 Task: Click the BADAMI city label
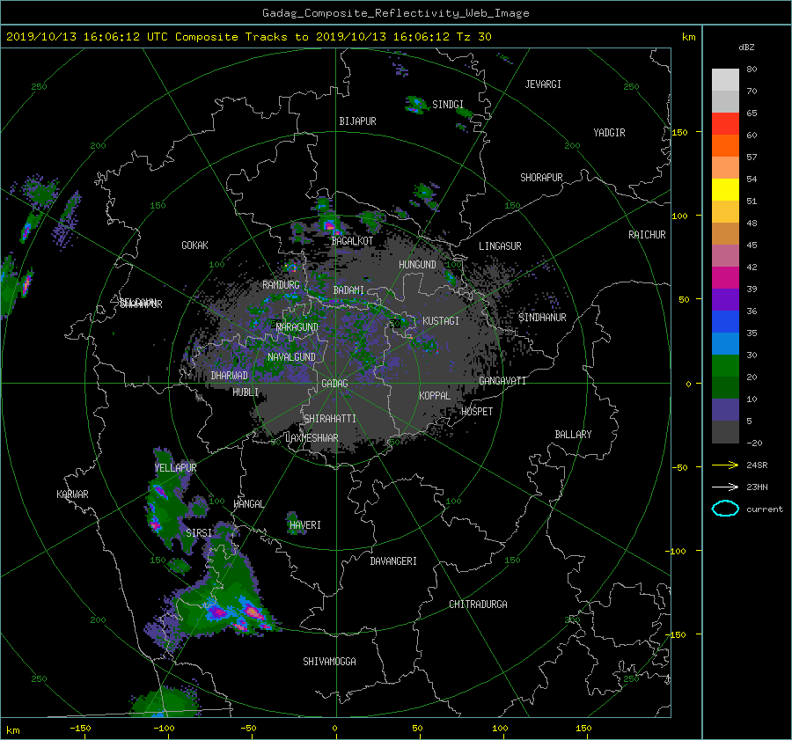click(348, 290)
